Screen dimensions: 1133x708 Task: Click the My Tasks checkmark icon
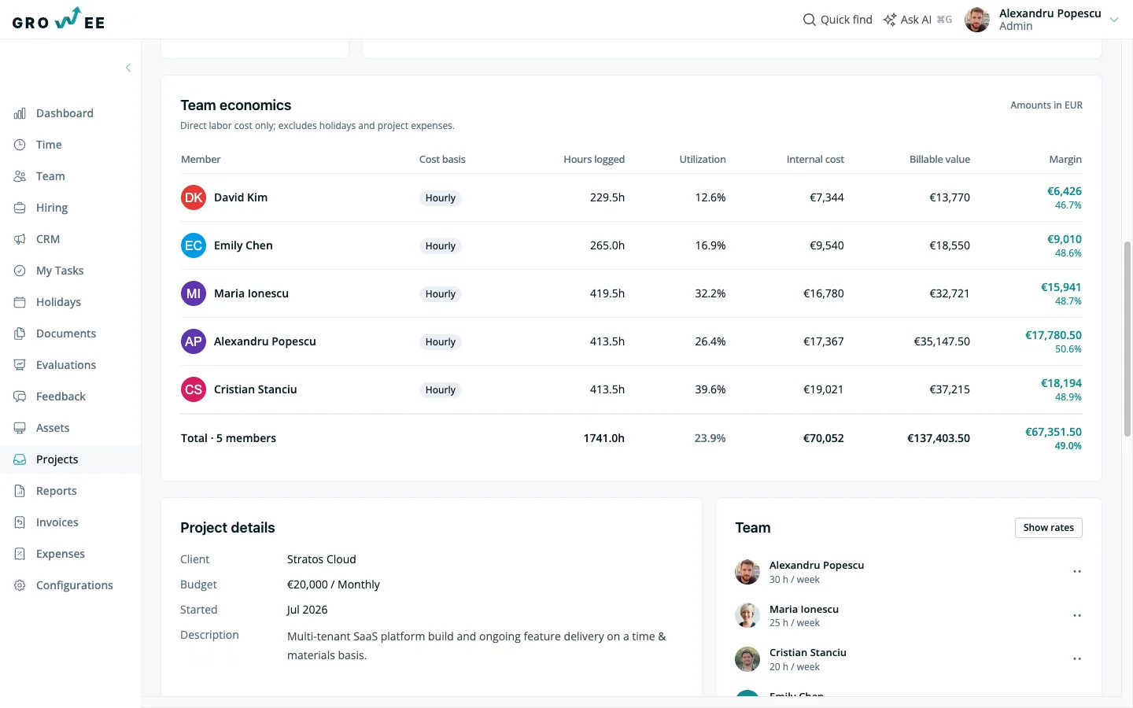[20, 271]
